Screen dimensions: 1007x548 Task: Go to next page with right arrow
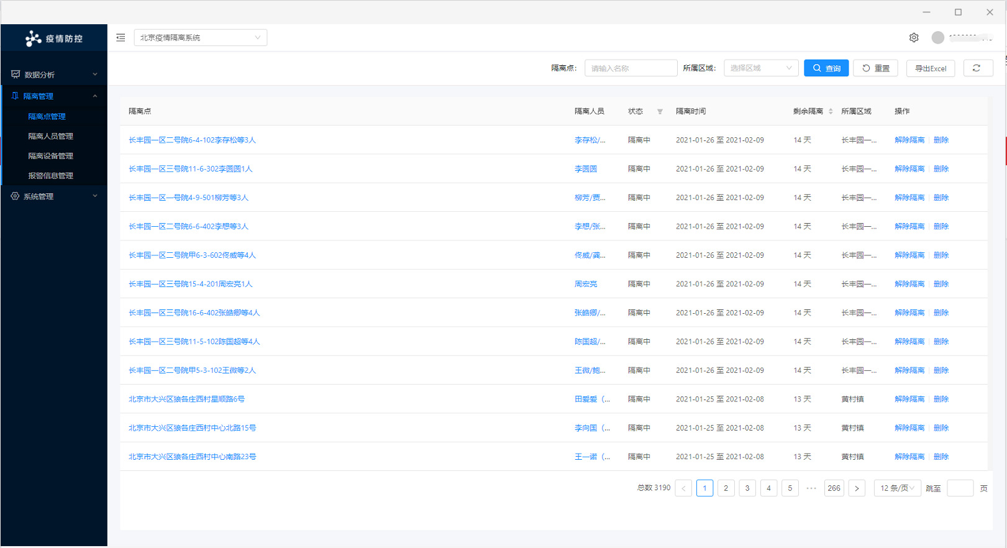tap(857, 488)
